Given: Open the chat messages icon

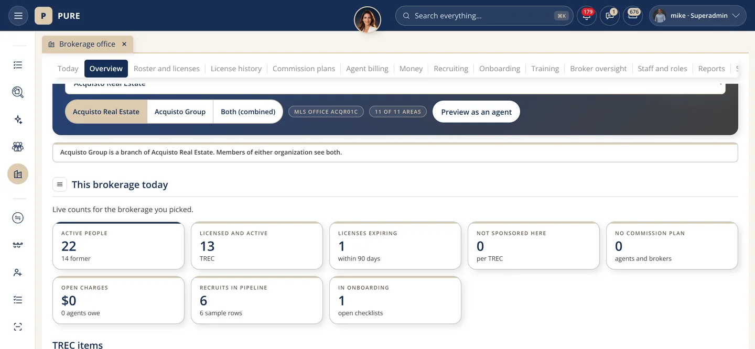Looking at the screenshot, I should point(610,16).
